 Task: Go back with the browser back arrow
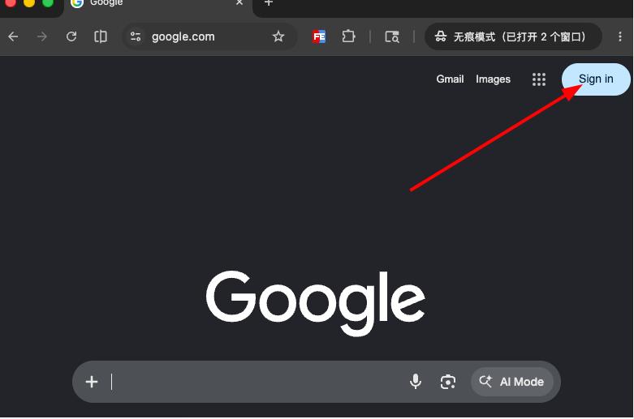pos(13,36)
